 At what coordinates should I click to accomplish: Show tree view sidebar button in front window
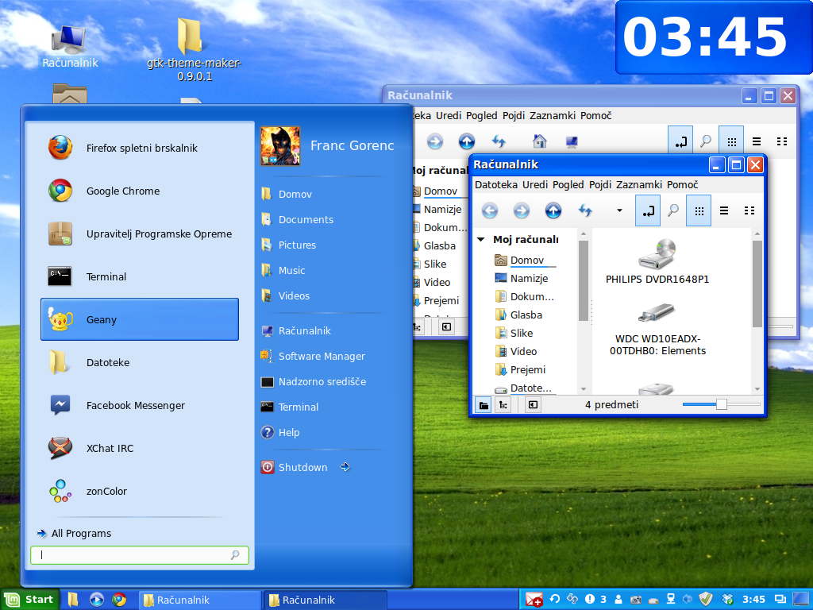503,405
